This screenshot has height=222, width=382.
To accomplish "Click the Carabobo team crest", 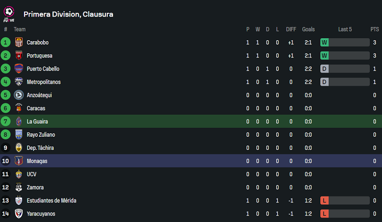I will (x=19, y=43).
